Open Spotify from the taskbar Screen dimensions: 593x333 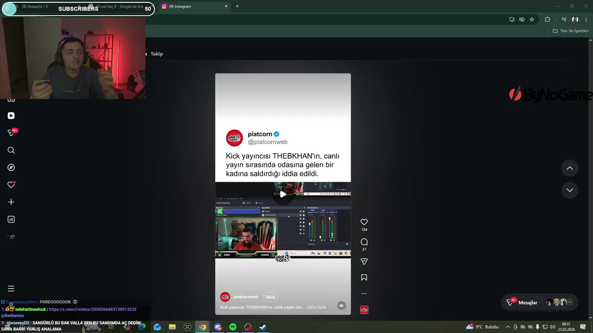click(233, 327)
